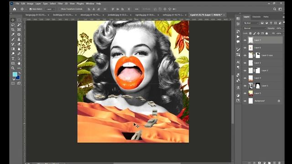Image resolution: width=292 pixels, height=164 pixels.
Task: Select the Horizontal Type tool
Action: pyautogui.click(x=13, y=59)
